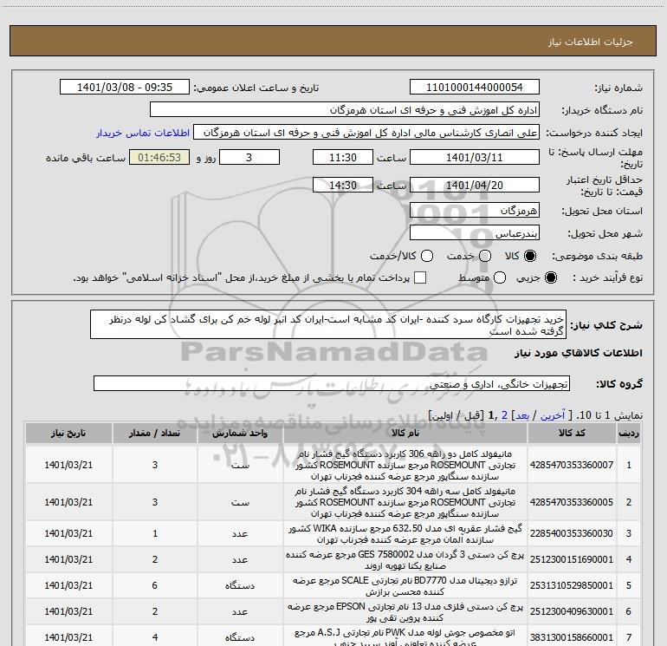This screenshot has height=646, width=667.
Task: Click the announcement date field 1401/03/08 - 09:35
Action: coord(125,87)
